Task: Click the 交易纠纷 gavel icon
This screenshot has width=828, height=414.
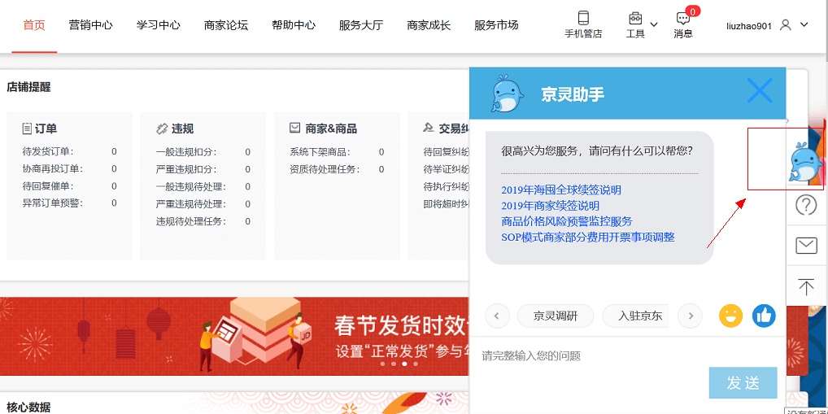Action: tap(429, 128)
